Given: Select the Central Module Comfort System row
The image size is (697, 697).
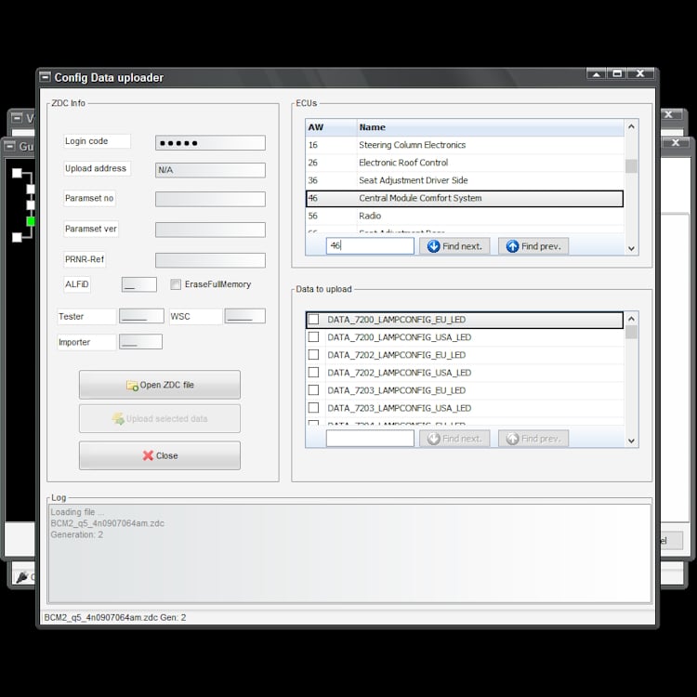Looking at the screenshot, I should tap(465, 198).
